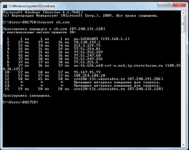
Task: Click the copyright line with Корпорация Майкрософт
Action: point(80,16)
